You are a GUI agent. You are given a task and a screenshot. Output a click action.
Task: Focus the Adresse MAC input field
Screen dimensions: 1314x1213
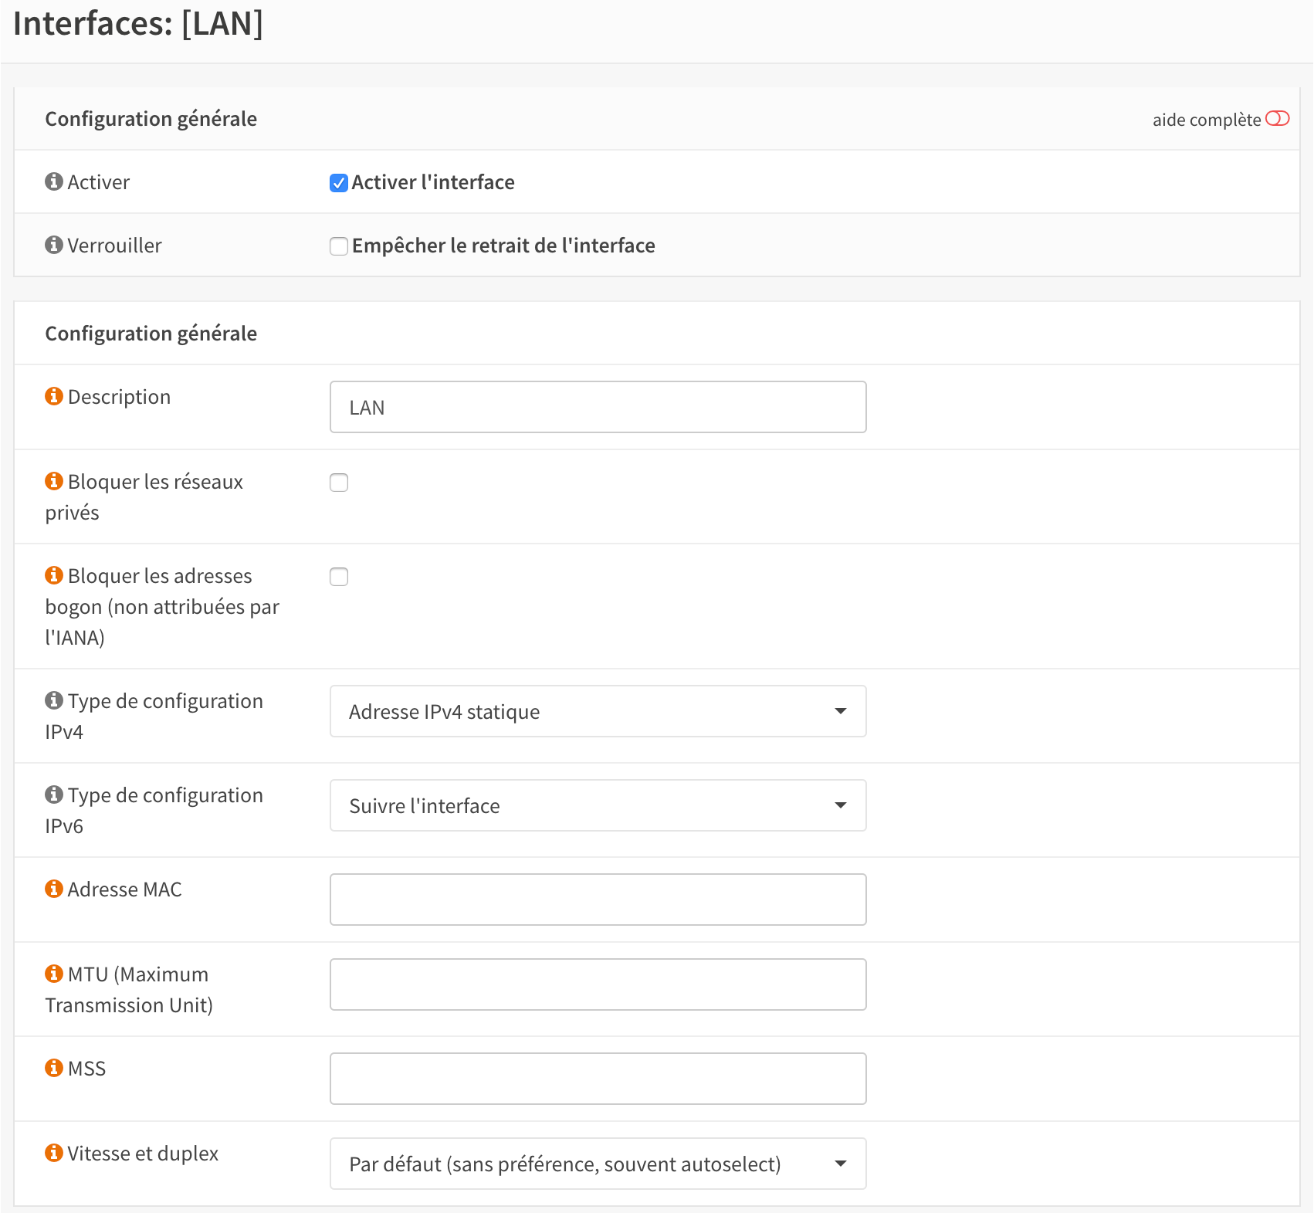(x=598, y=900)
